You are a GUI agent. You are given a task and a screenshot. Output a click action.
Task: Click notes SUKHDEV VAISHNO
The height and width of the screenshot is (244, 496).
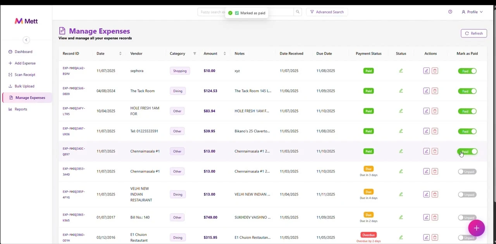[x=253, y=217]
